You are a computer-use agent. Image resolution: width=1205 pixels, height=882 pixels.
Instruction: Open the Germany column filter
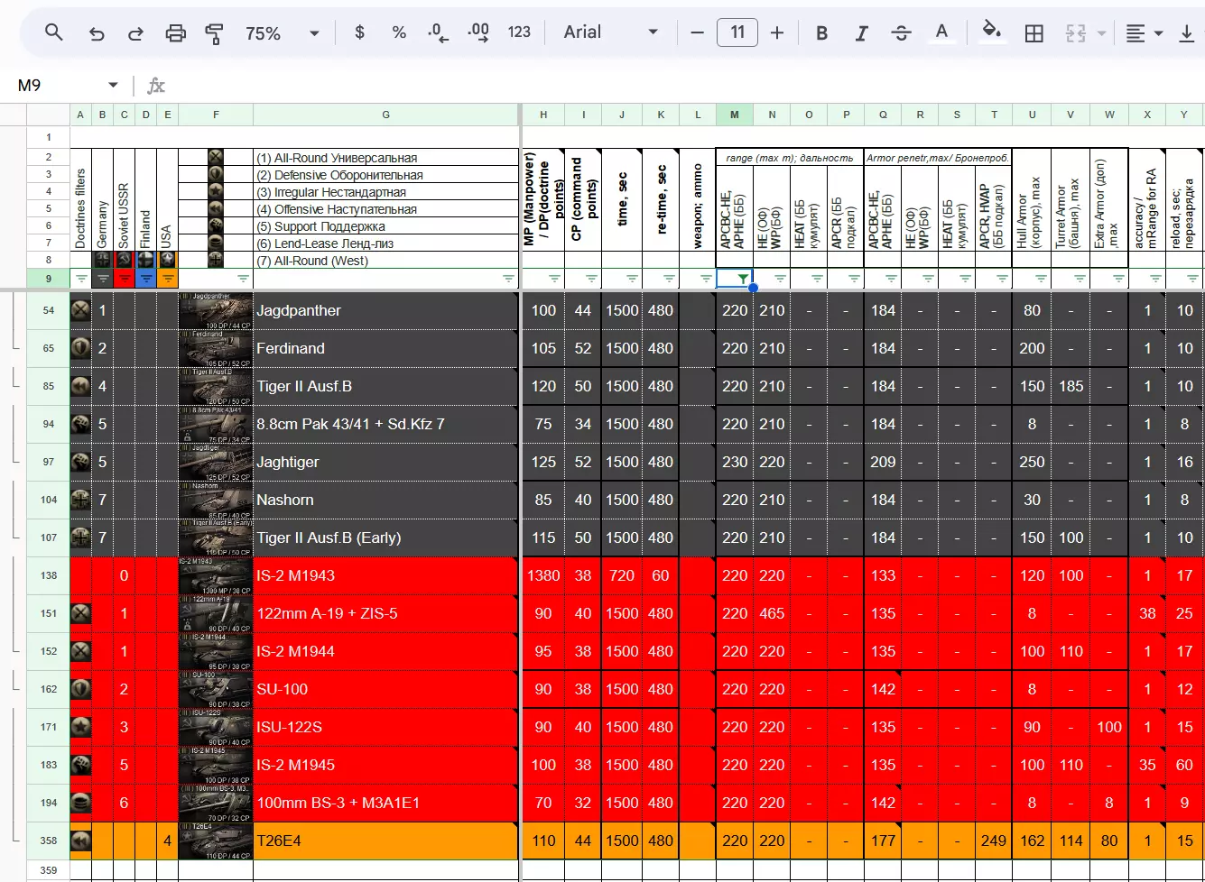[x=103, y=279]
